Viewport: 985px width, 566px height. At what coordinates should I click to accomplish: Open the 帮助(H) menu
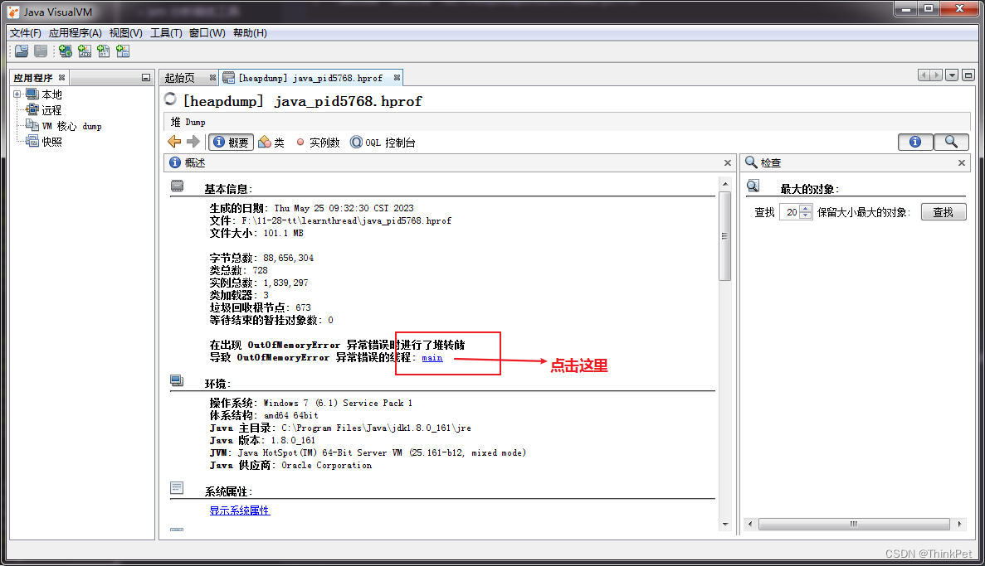[250, 32]
